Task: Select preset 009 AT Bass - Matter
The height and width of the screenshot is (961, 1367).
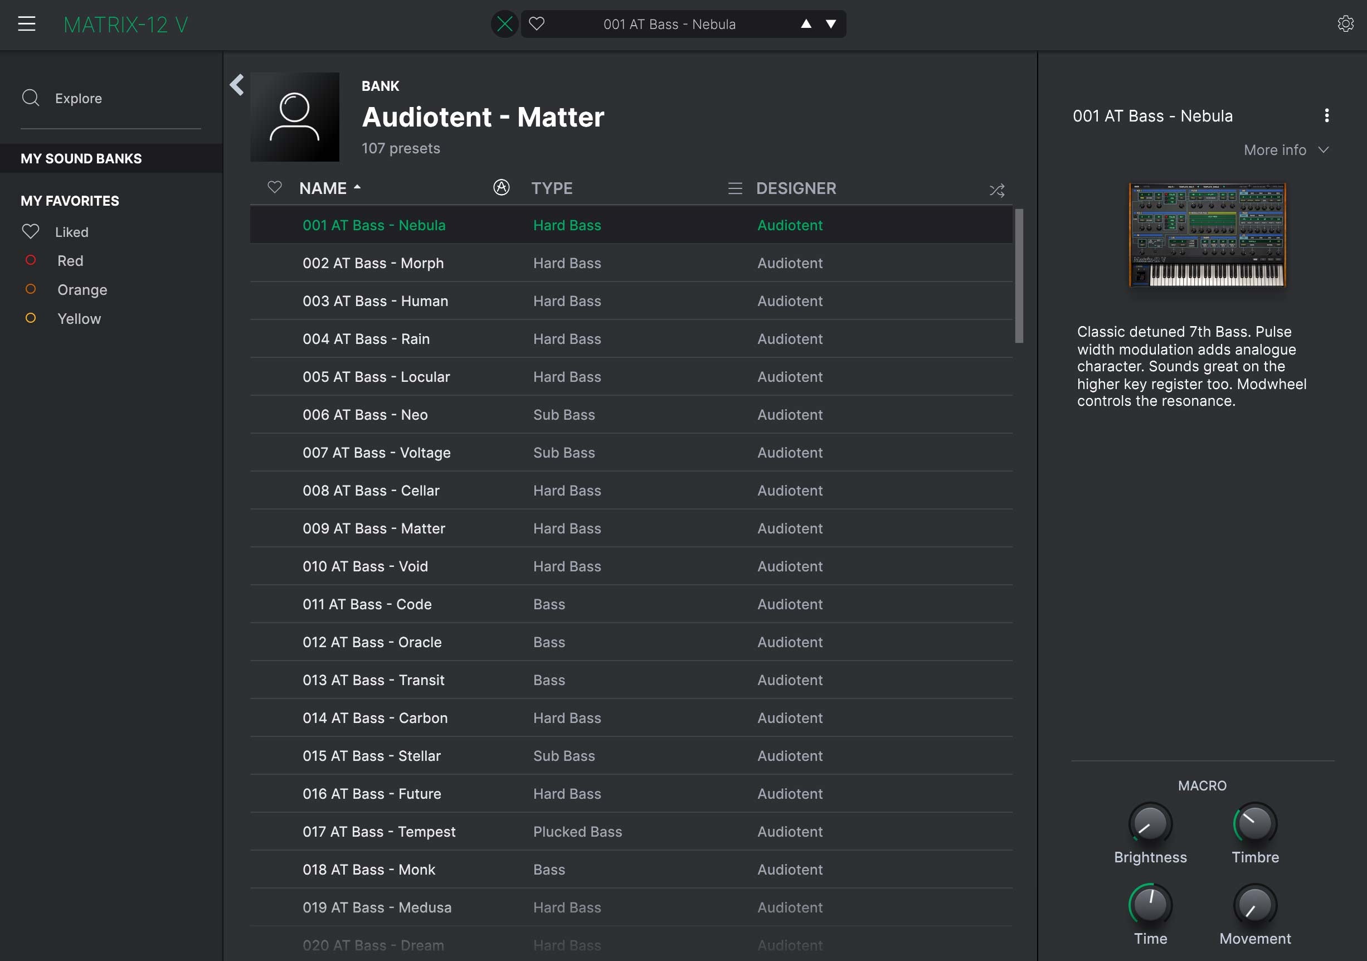Action: pos(631,529)
